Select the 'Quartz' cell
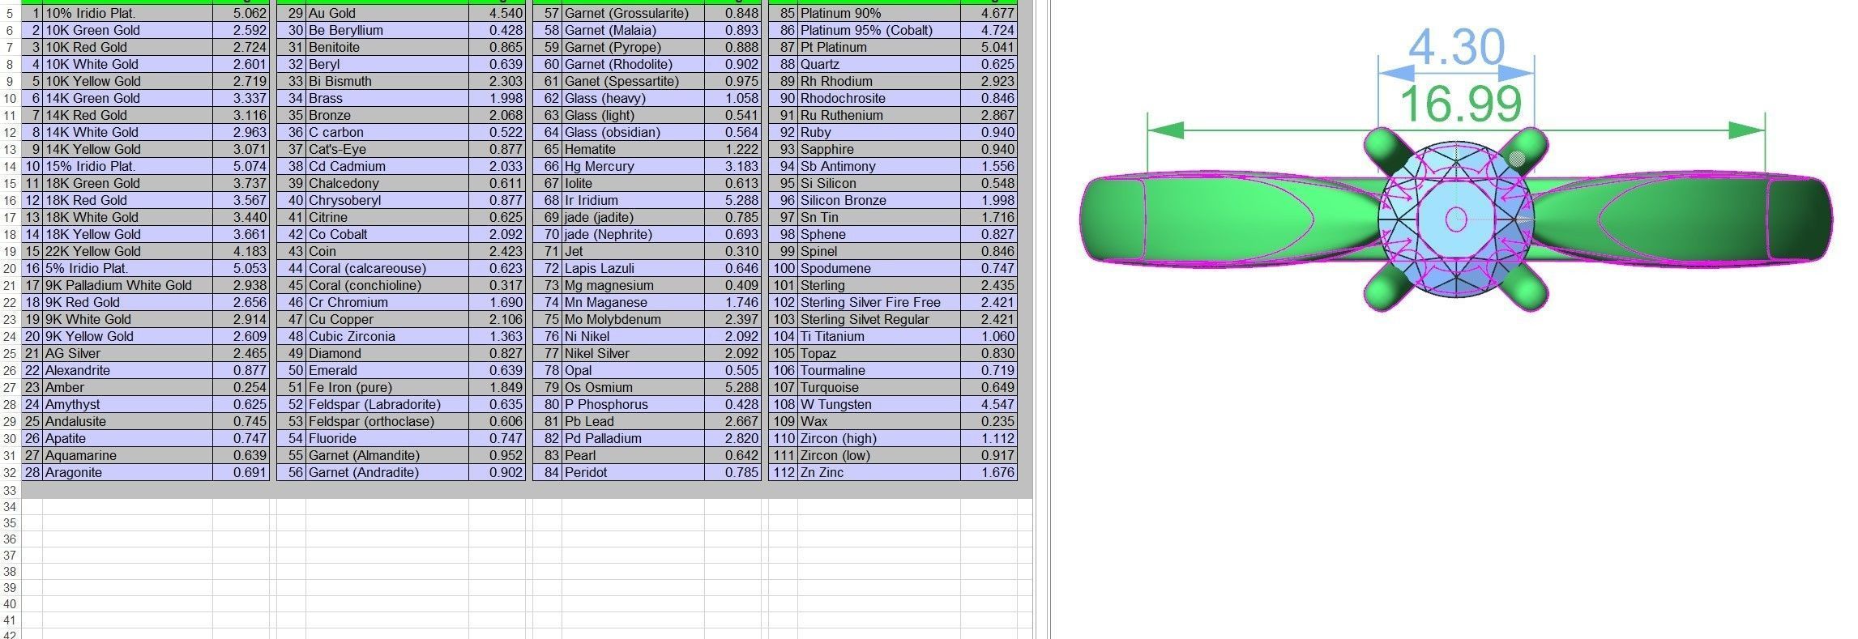Image resolution: width=1858 pixels, height=639 pixels. pos(879,64)
